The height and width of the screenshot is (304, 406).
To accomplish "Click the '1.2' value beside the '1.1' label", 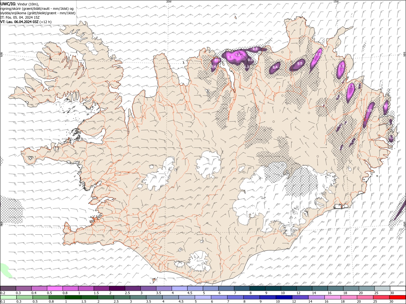I will pyautogui.click(x=237, y=55).
